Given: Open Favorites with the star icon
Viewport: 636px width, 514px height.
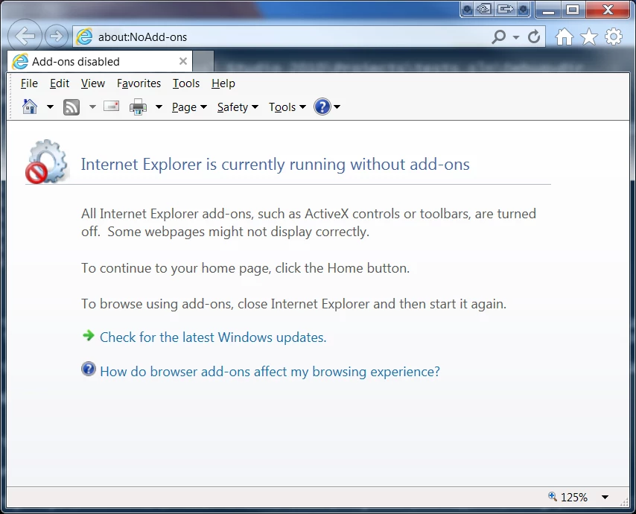Looking at the screenshot, I should pos(589,37).
